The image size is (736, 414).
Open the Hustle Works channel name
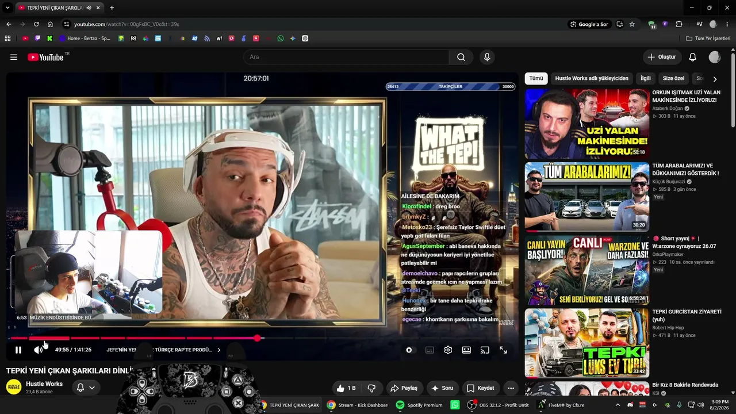[44, 384]
